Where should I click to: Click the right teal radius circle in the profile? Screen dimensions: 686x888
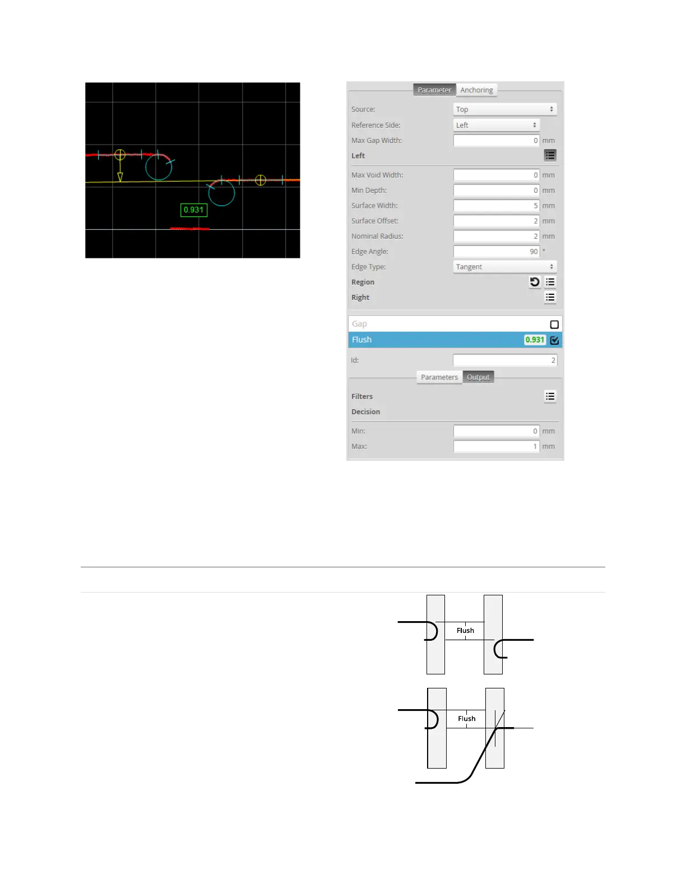pos(221,192)
